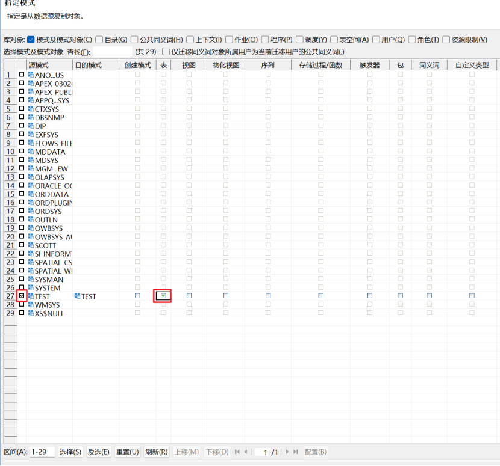The height and width of the screenshot is (466, 500).
Task: Toggle 仅迁移同义词对象 public synonym checkbox
Action: point(166,51)
